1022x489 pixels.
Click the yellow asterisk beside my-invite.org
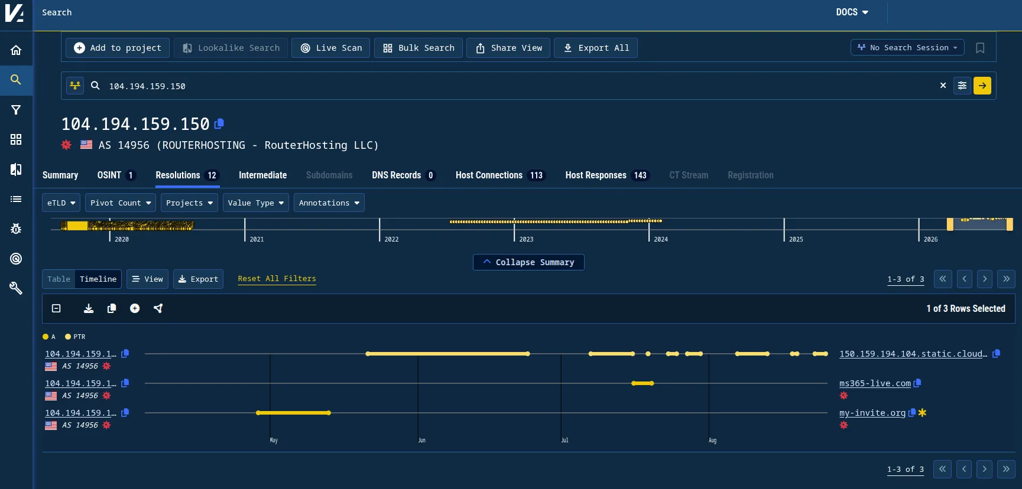pos(922,413)
